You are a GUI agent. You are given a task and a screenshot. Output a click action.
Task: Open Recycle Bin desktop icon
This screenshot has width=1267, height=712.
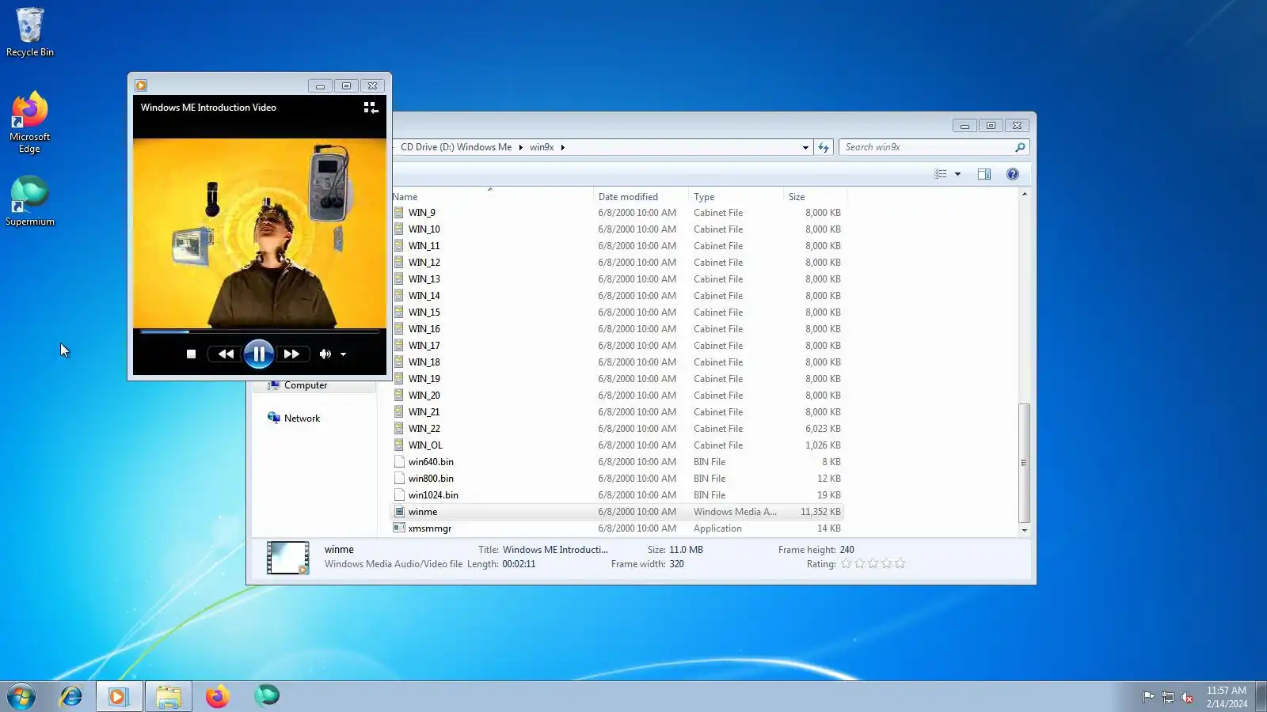[x=30, y=32]
